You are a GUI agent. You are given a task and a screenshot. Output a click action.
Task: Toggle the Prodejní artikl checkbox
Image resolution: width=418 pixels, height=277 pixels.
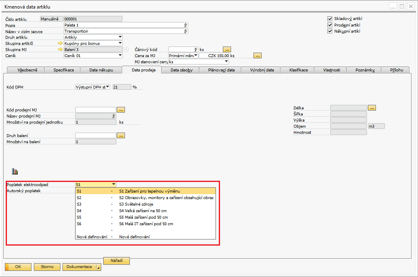tap(330, 25)
